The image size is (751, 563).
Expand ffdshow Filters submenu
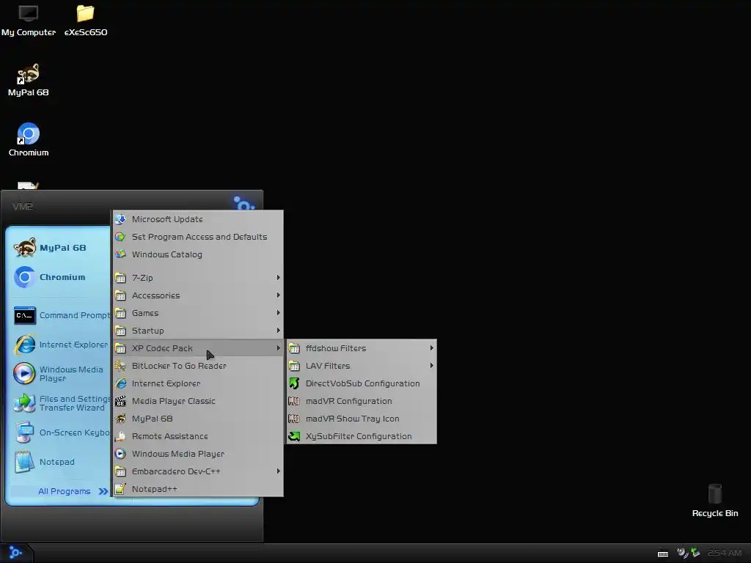pos(361,348)
